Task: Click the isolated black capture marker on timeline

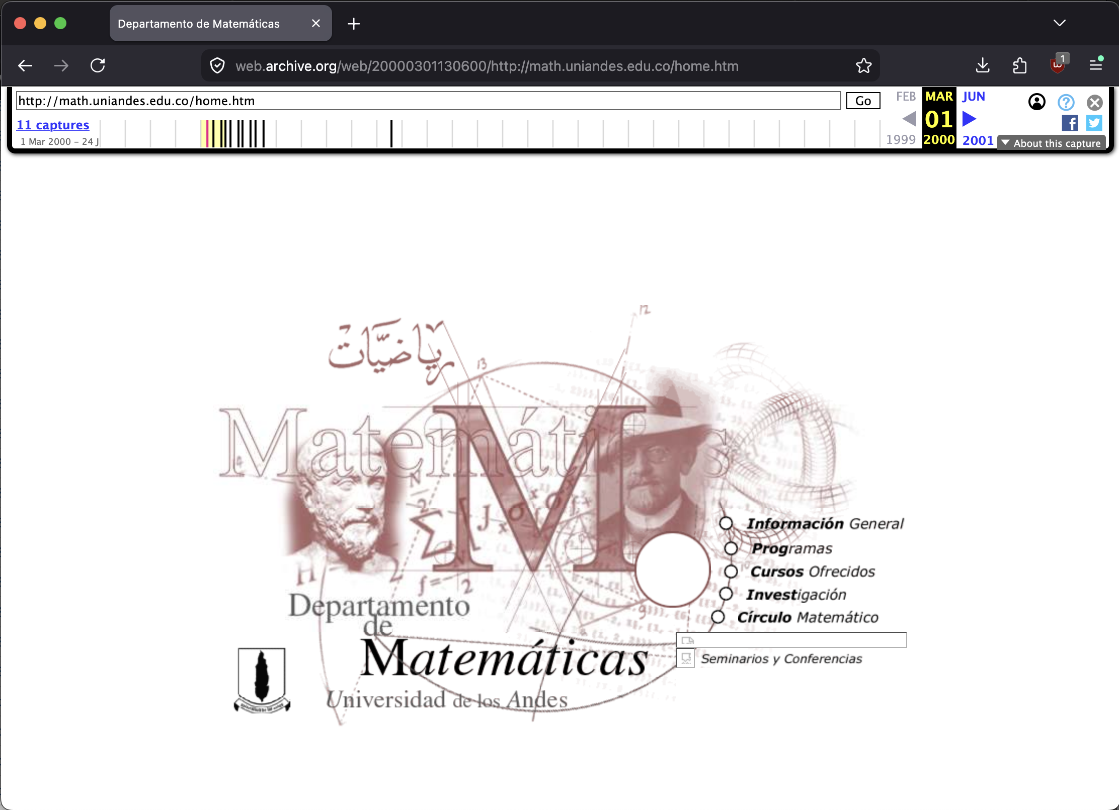Action: [391, 134]
